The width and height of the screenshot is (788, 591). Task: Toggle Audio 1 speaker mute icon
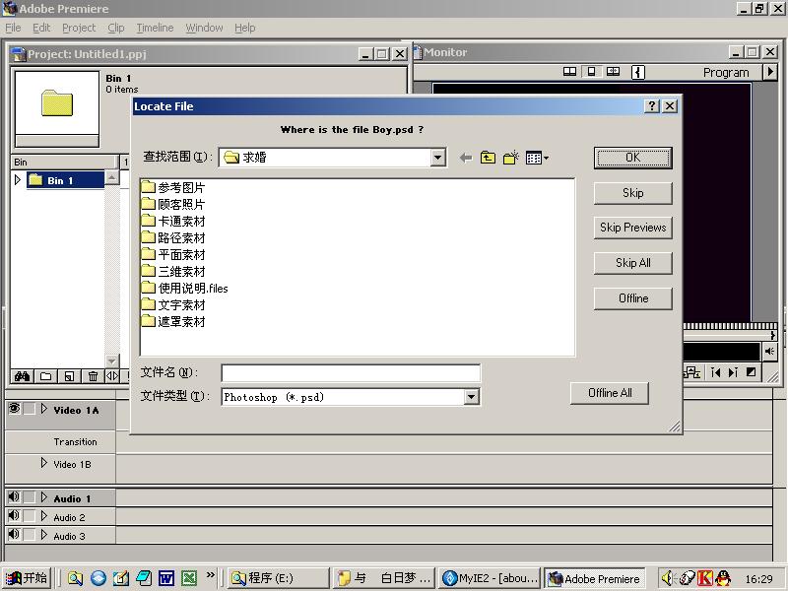pyautogui.click(x=14, y=497)
